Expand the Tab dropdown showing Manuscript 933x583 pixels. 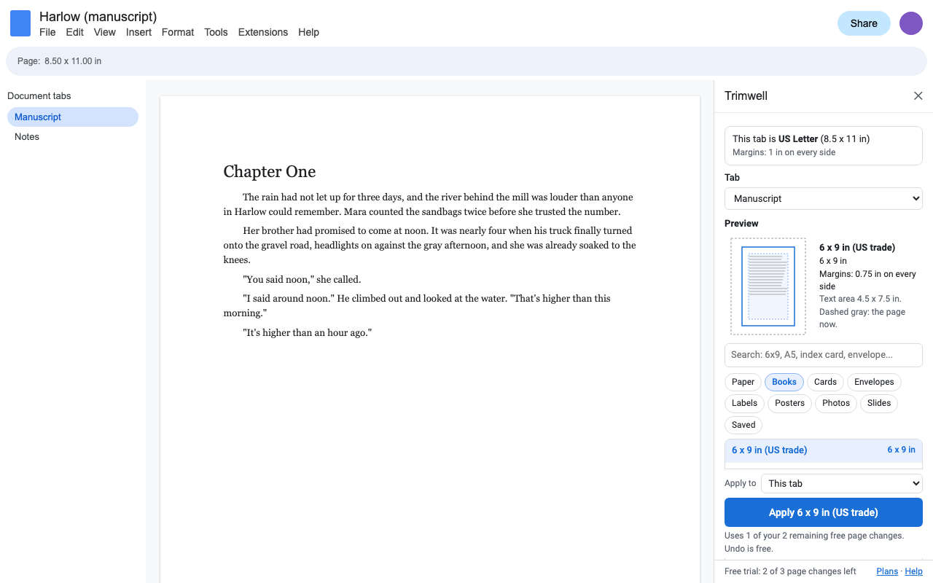pos(824,198)
